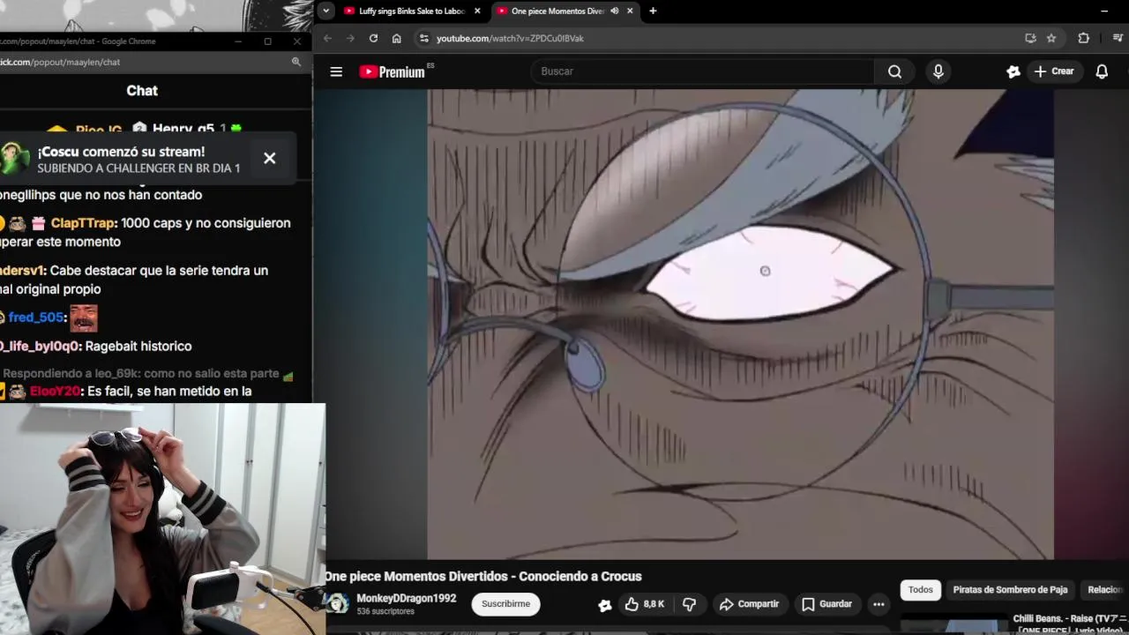Image resolution: width=1129 pixels, height=635 pixels.
Task: Open the tab search dropdown arrow
Action: (x=326, y=11)
